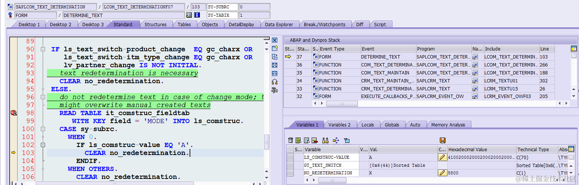The height and width of the screenshot is (185, 579).
Task: Click the orange save diskette icon
Action: [x=443, y=141]
